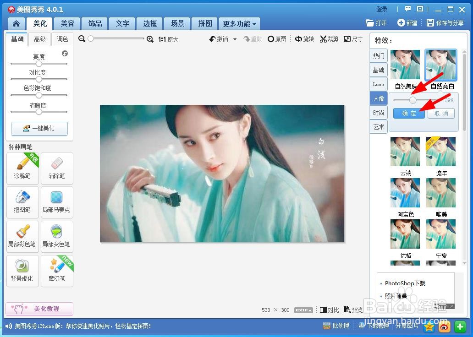Screen dimensions: 473x337
Task: Open the feedback speech bubble icon
Action: (x=408, y=9)
